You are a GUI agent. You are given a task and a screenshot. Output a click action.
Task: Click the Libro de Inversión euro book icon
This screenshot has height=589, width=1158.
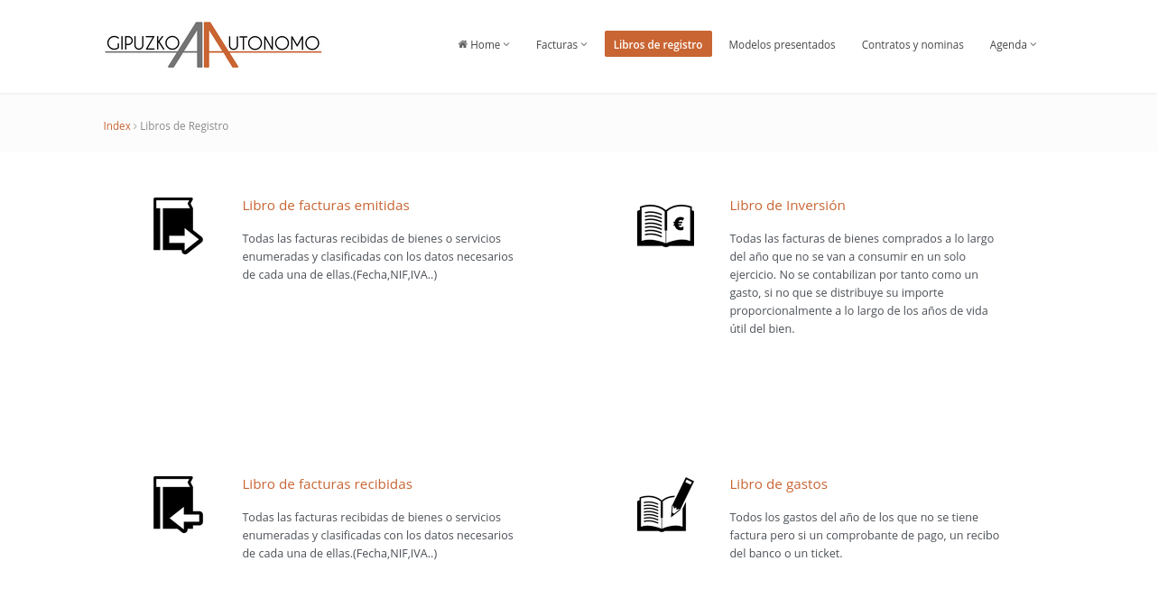coord(665,225)
